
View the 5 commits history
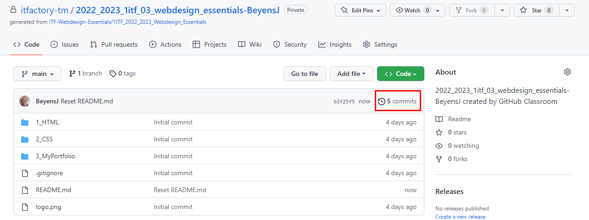coord(397,101)
